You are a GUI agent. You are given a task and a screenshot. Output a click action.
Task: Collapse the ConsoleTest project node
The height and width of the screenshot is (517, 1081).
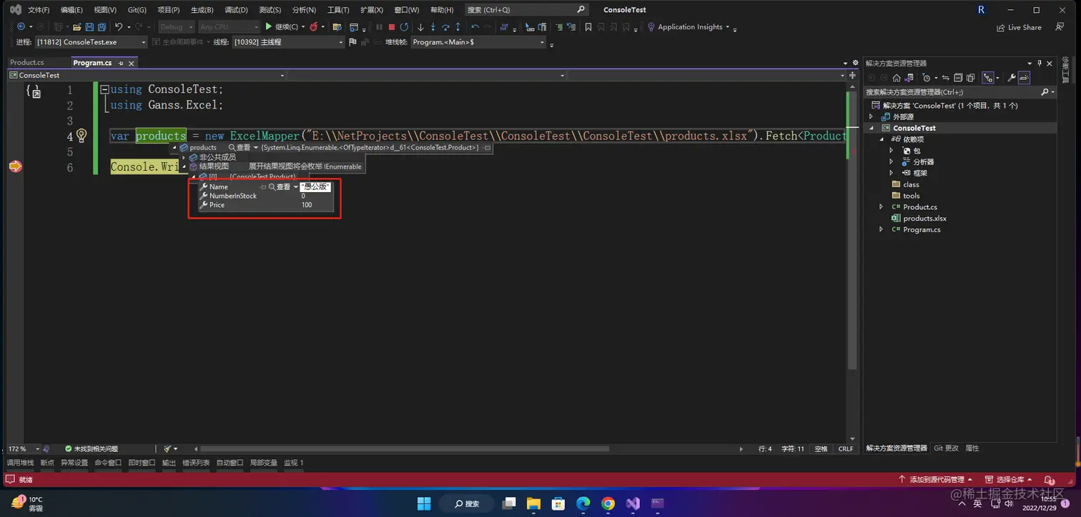tap(871, 128)
